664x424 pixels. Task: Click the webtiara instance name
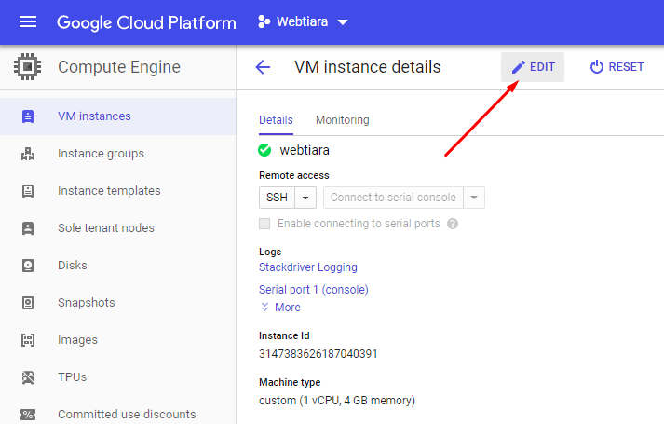click(x=305, y=150)
